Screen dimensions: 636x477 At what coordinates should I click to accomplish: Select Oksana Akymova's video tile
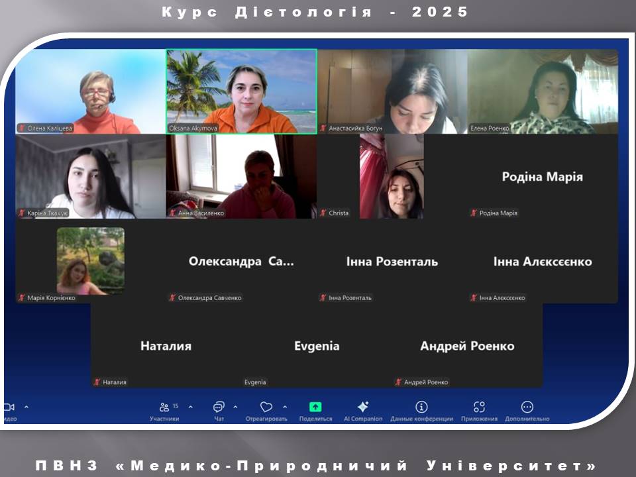(x=241, y=91)
